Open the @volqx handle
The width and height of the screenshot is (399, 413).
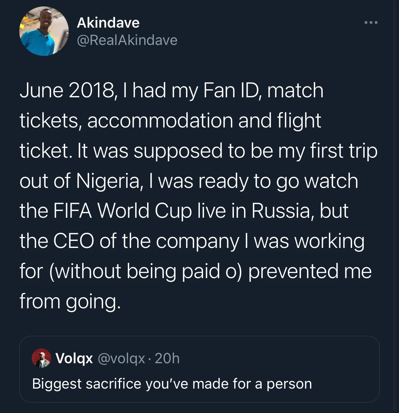(121, 358)
